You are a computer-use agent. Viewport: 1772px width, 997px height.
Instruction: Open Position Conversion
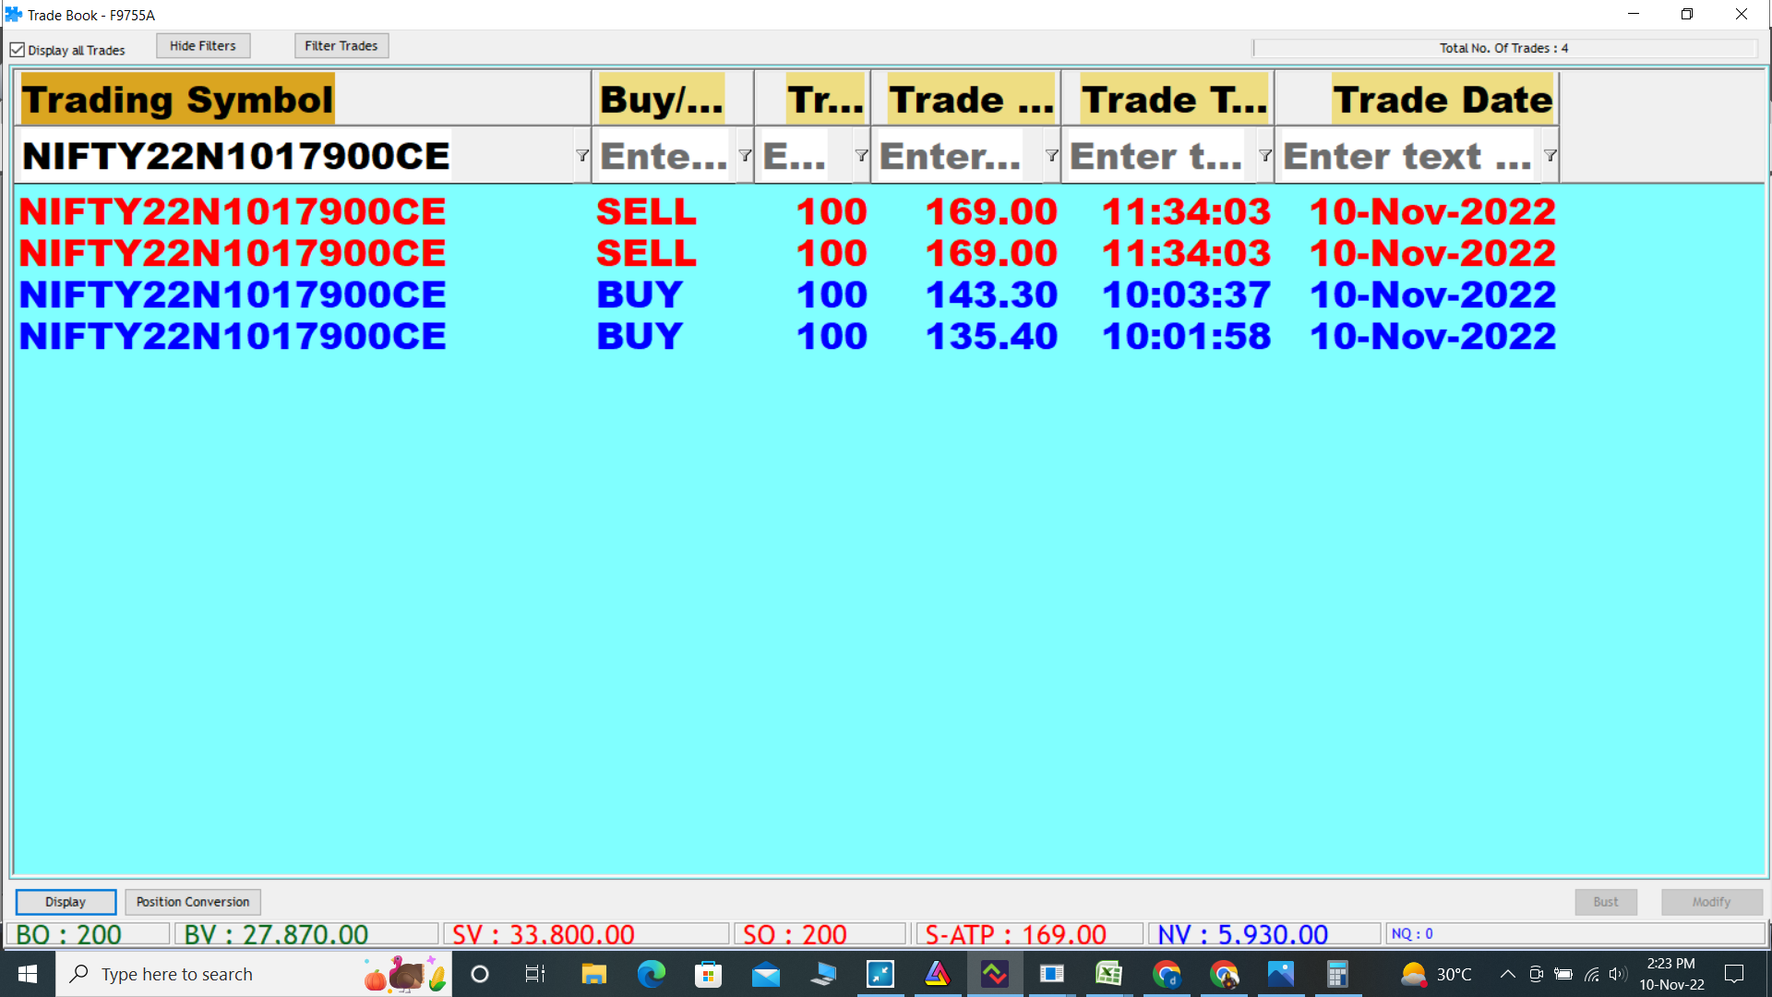pyautogui.click(x=193, y=902)
